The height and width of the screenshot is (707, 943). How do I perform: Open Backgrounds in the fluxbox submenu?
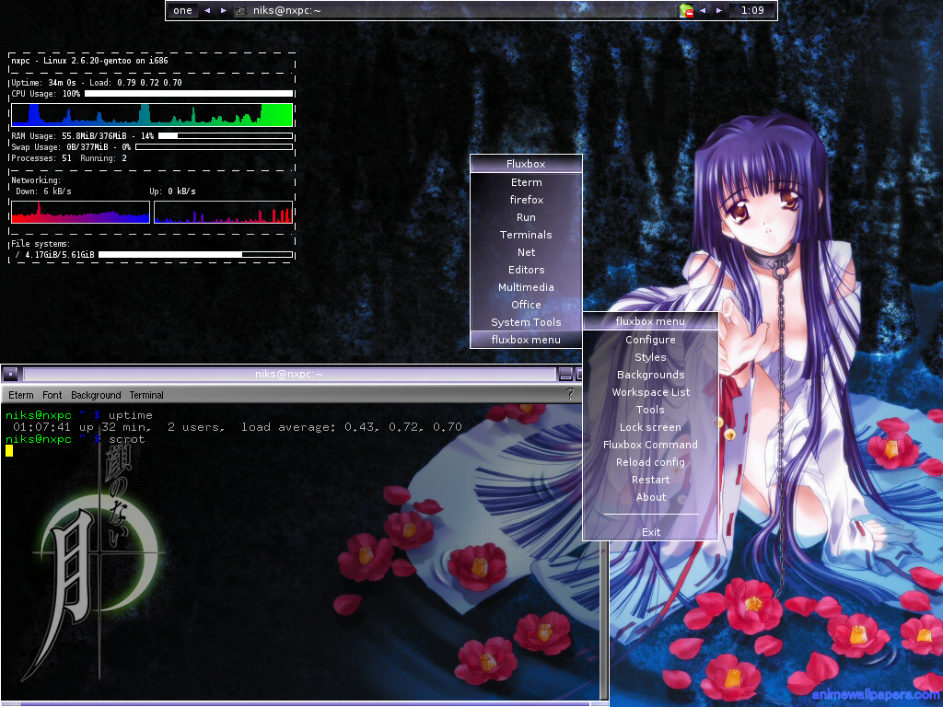coord(650,375)
